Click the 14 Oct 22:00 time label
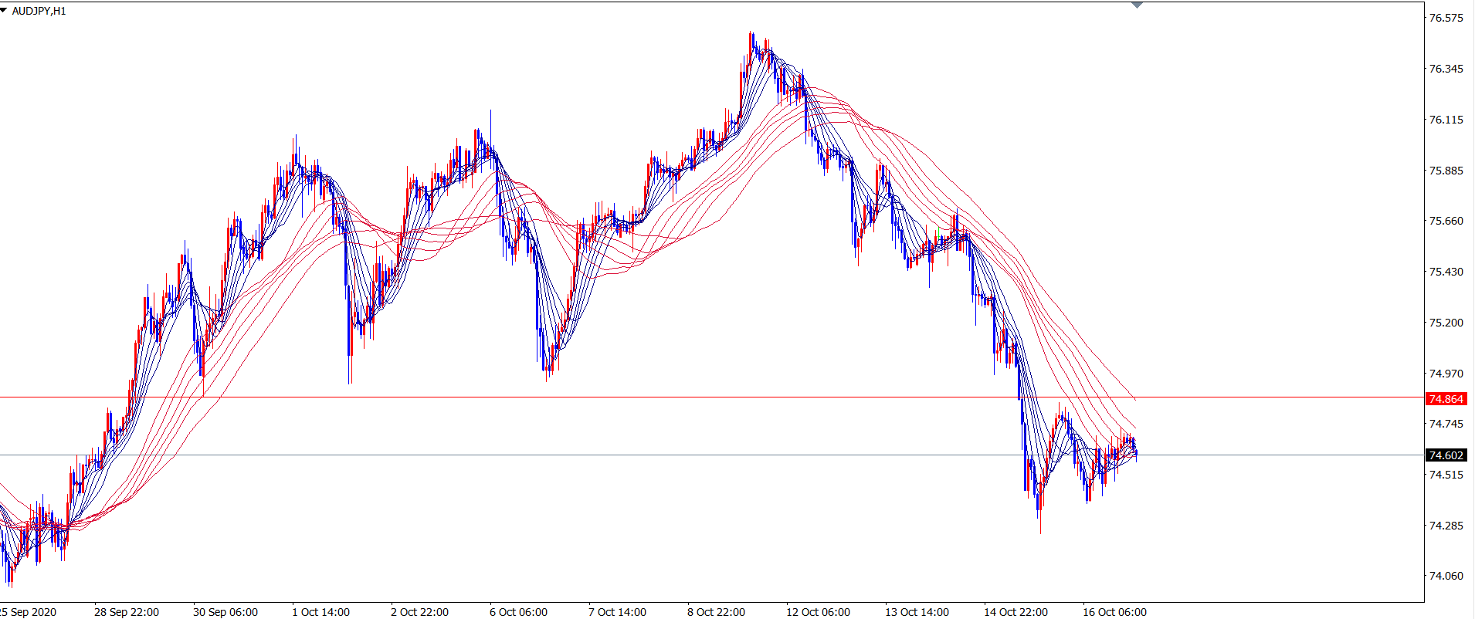1475x619 pixels. coord(1016,612)
